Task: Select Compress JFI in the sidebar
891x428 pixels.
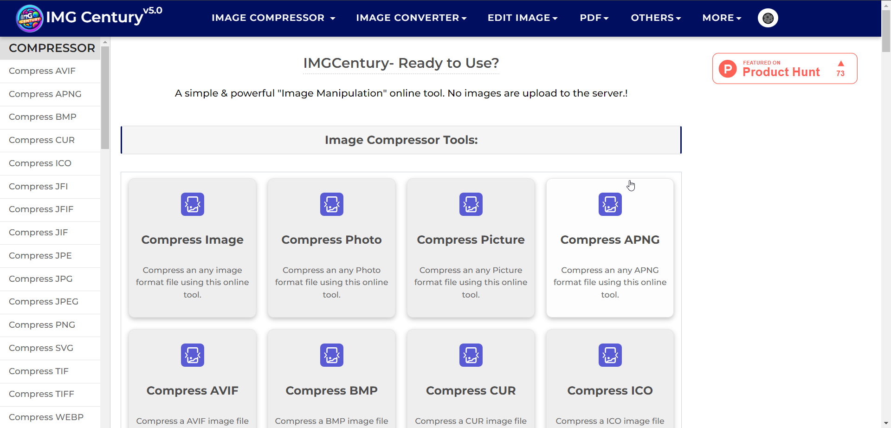Action: (50, 187)
